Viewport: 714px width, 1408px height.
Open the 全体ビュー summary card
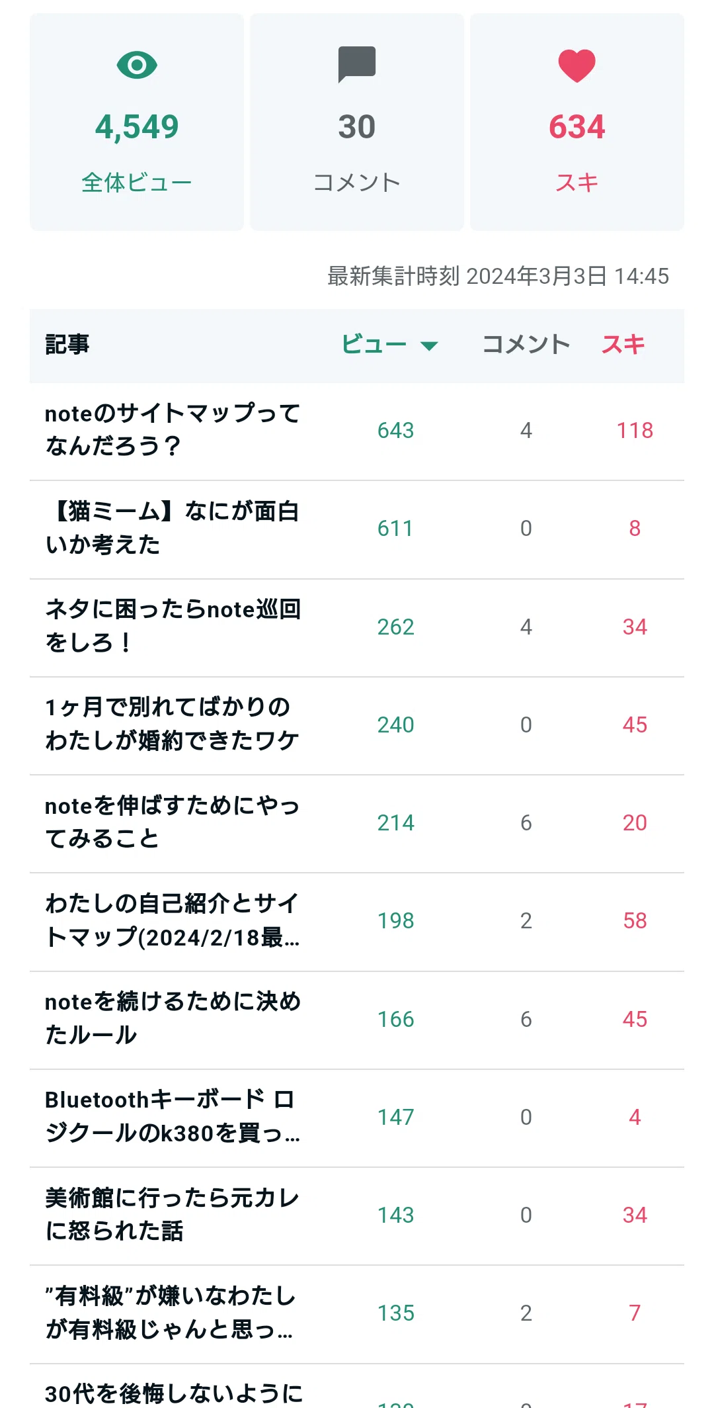tap(137, 122)
